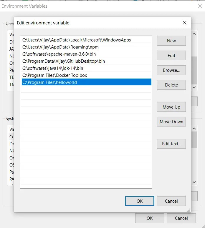The height and width of the screenshot is (228, 205).
Task: Select the Roaming\npm path entry
Action: coord(61,47)
